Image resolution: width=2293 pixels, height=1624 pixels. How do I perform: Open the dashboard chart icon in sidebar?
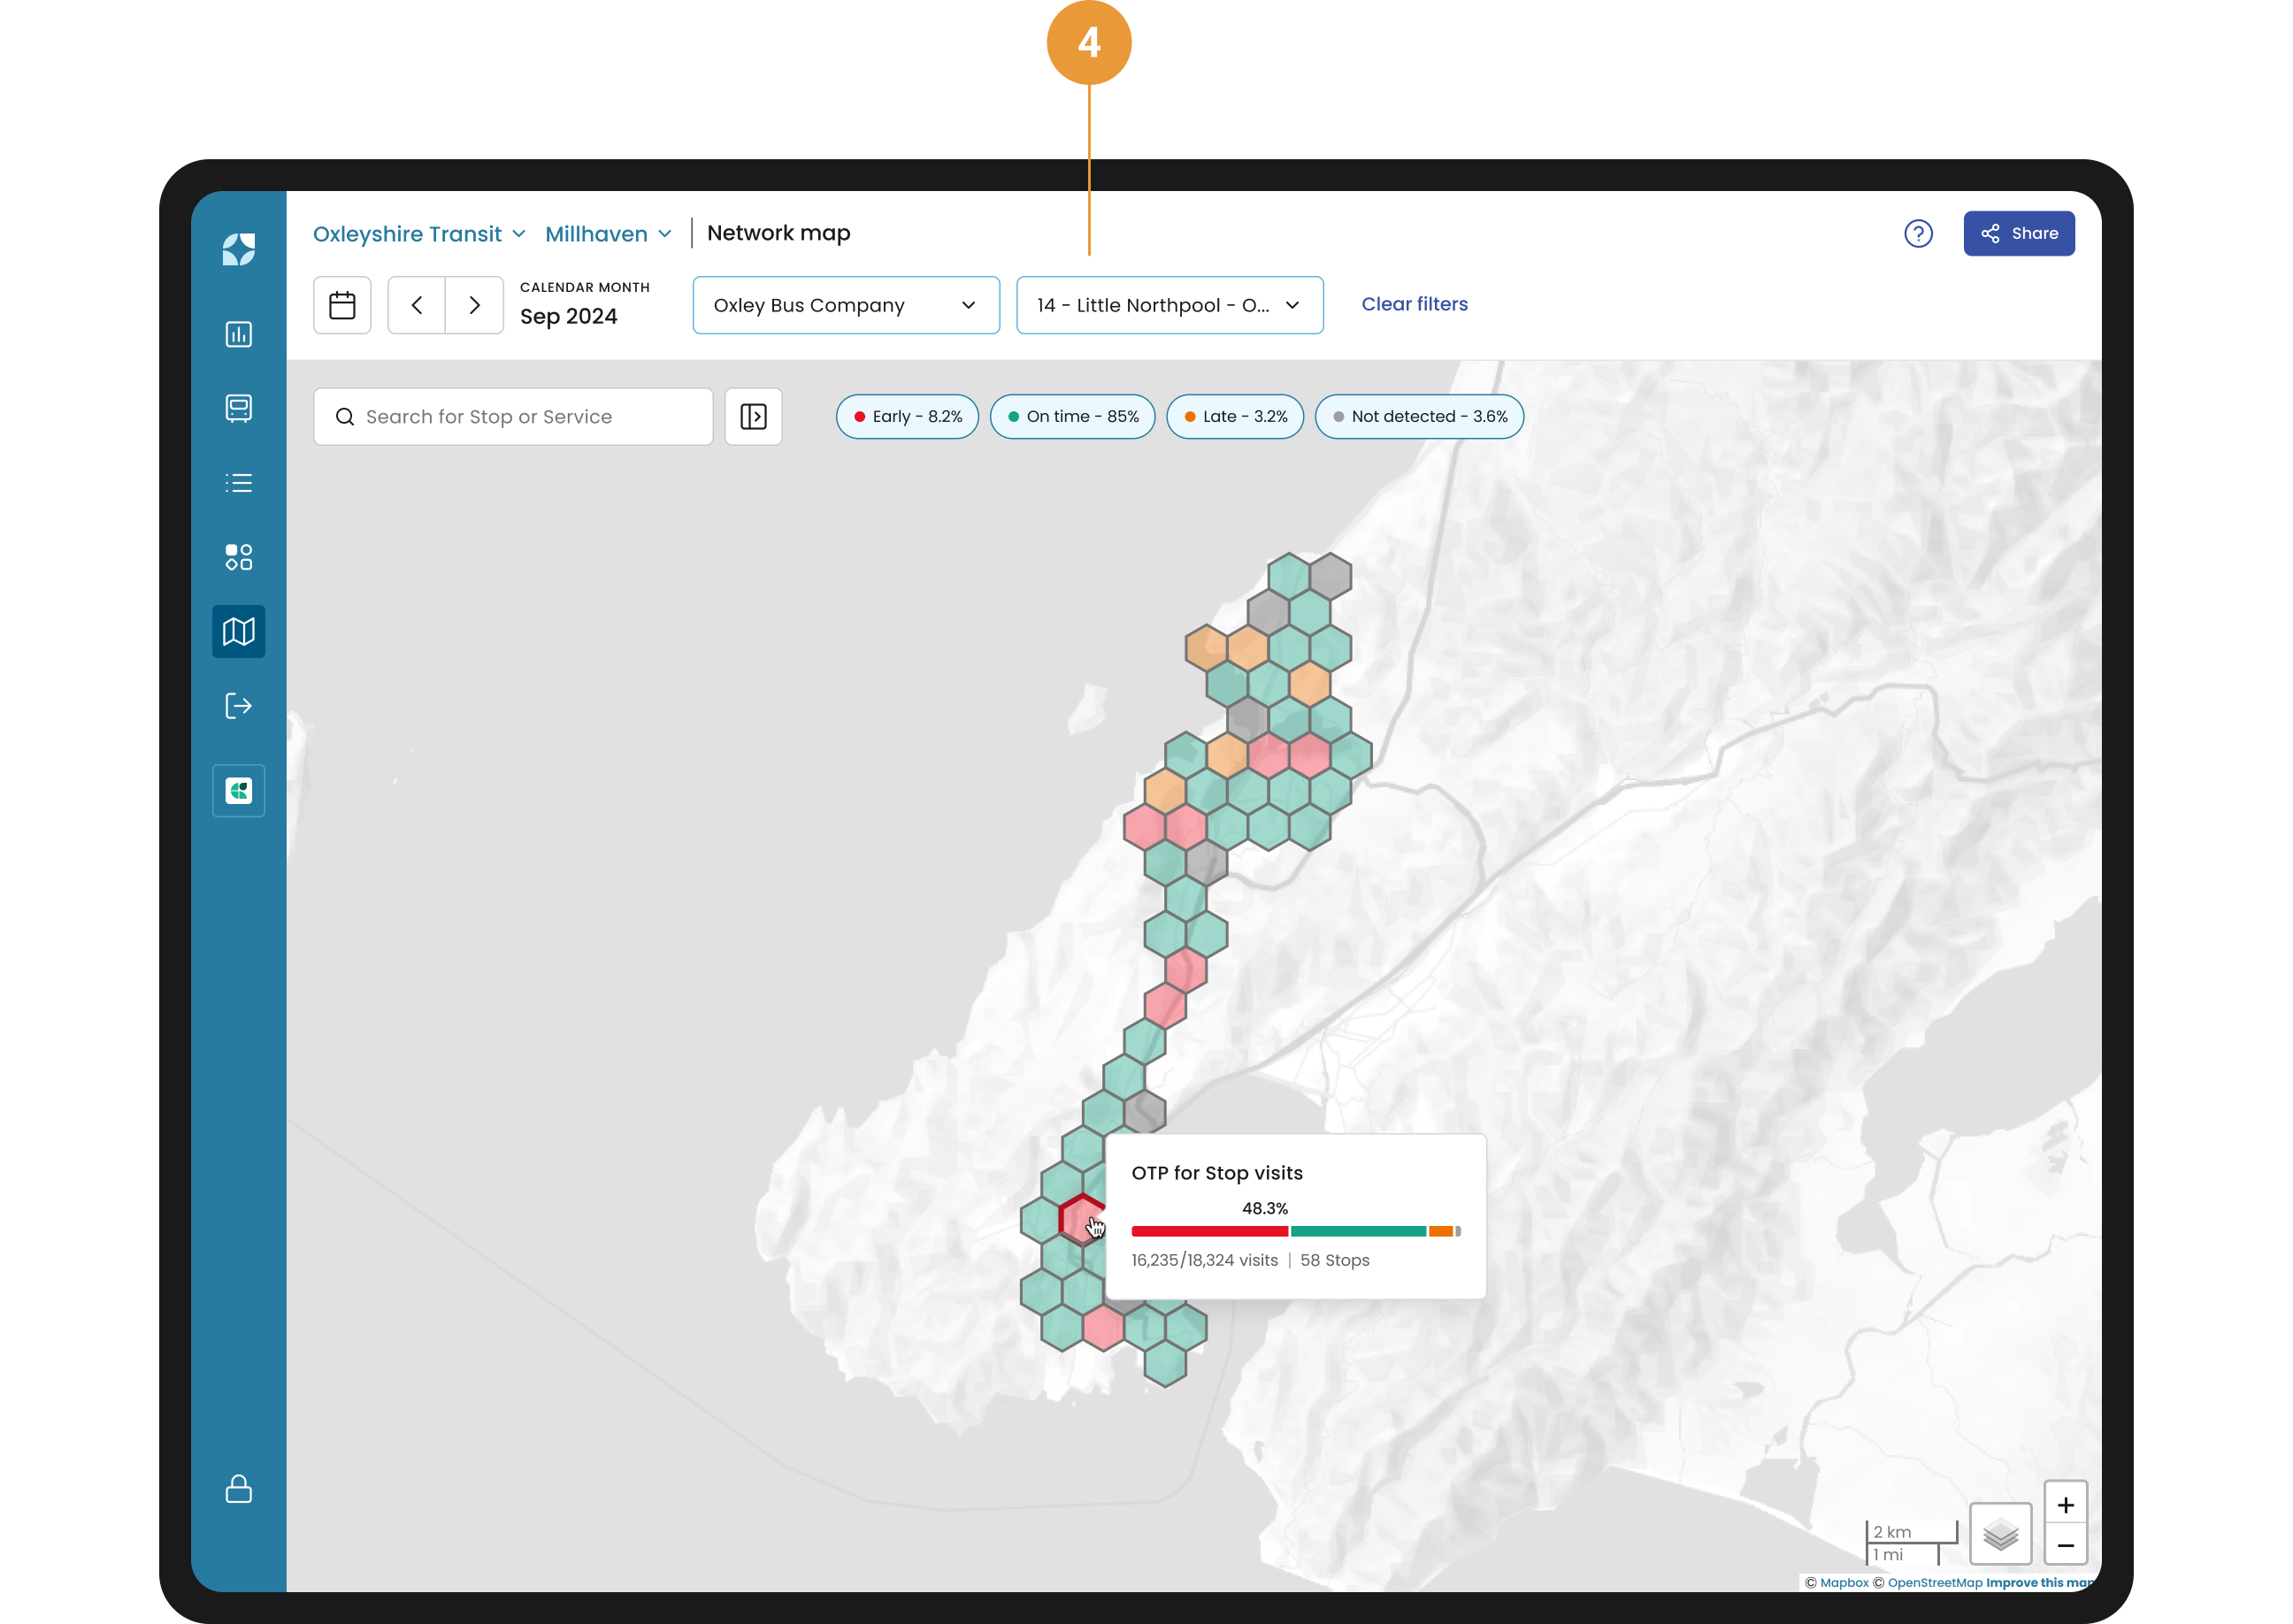[238, 334]
